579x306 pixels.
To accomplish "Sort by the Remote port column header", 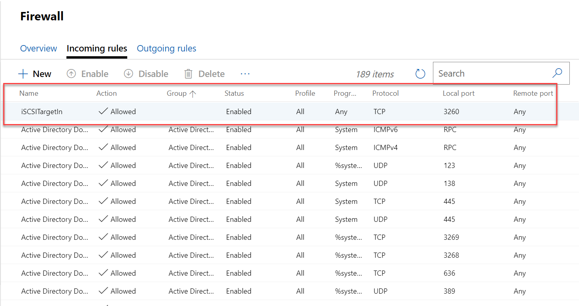I will pyautogui.click(x=533, y=93).
